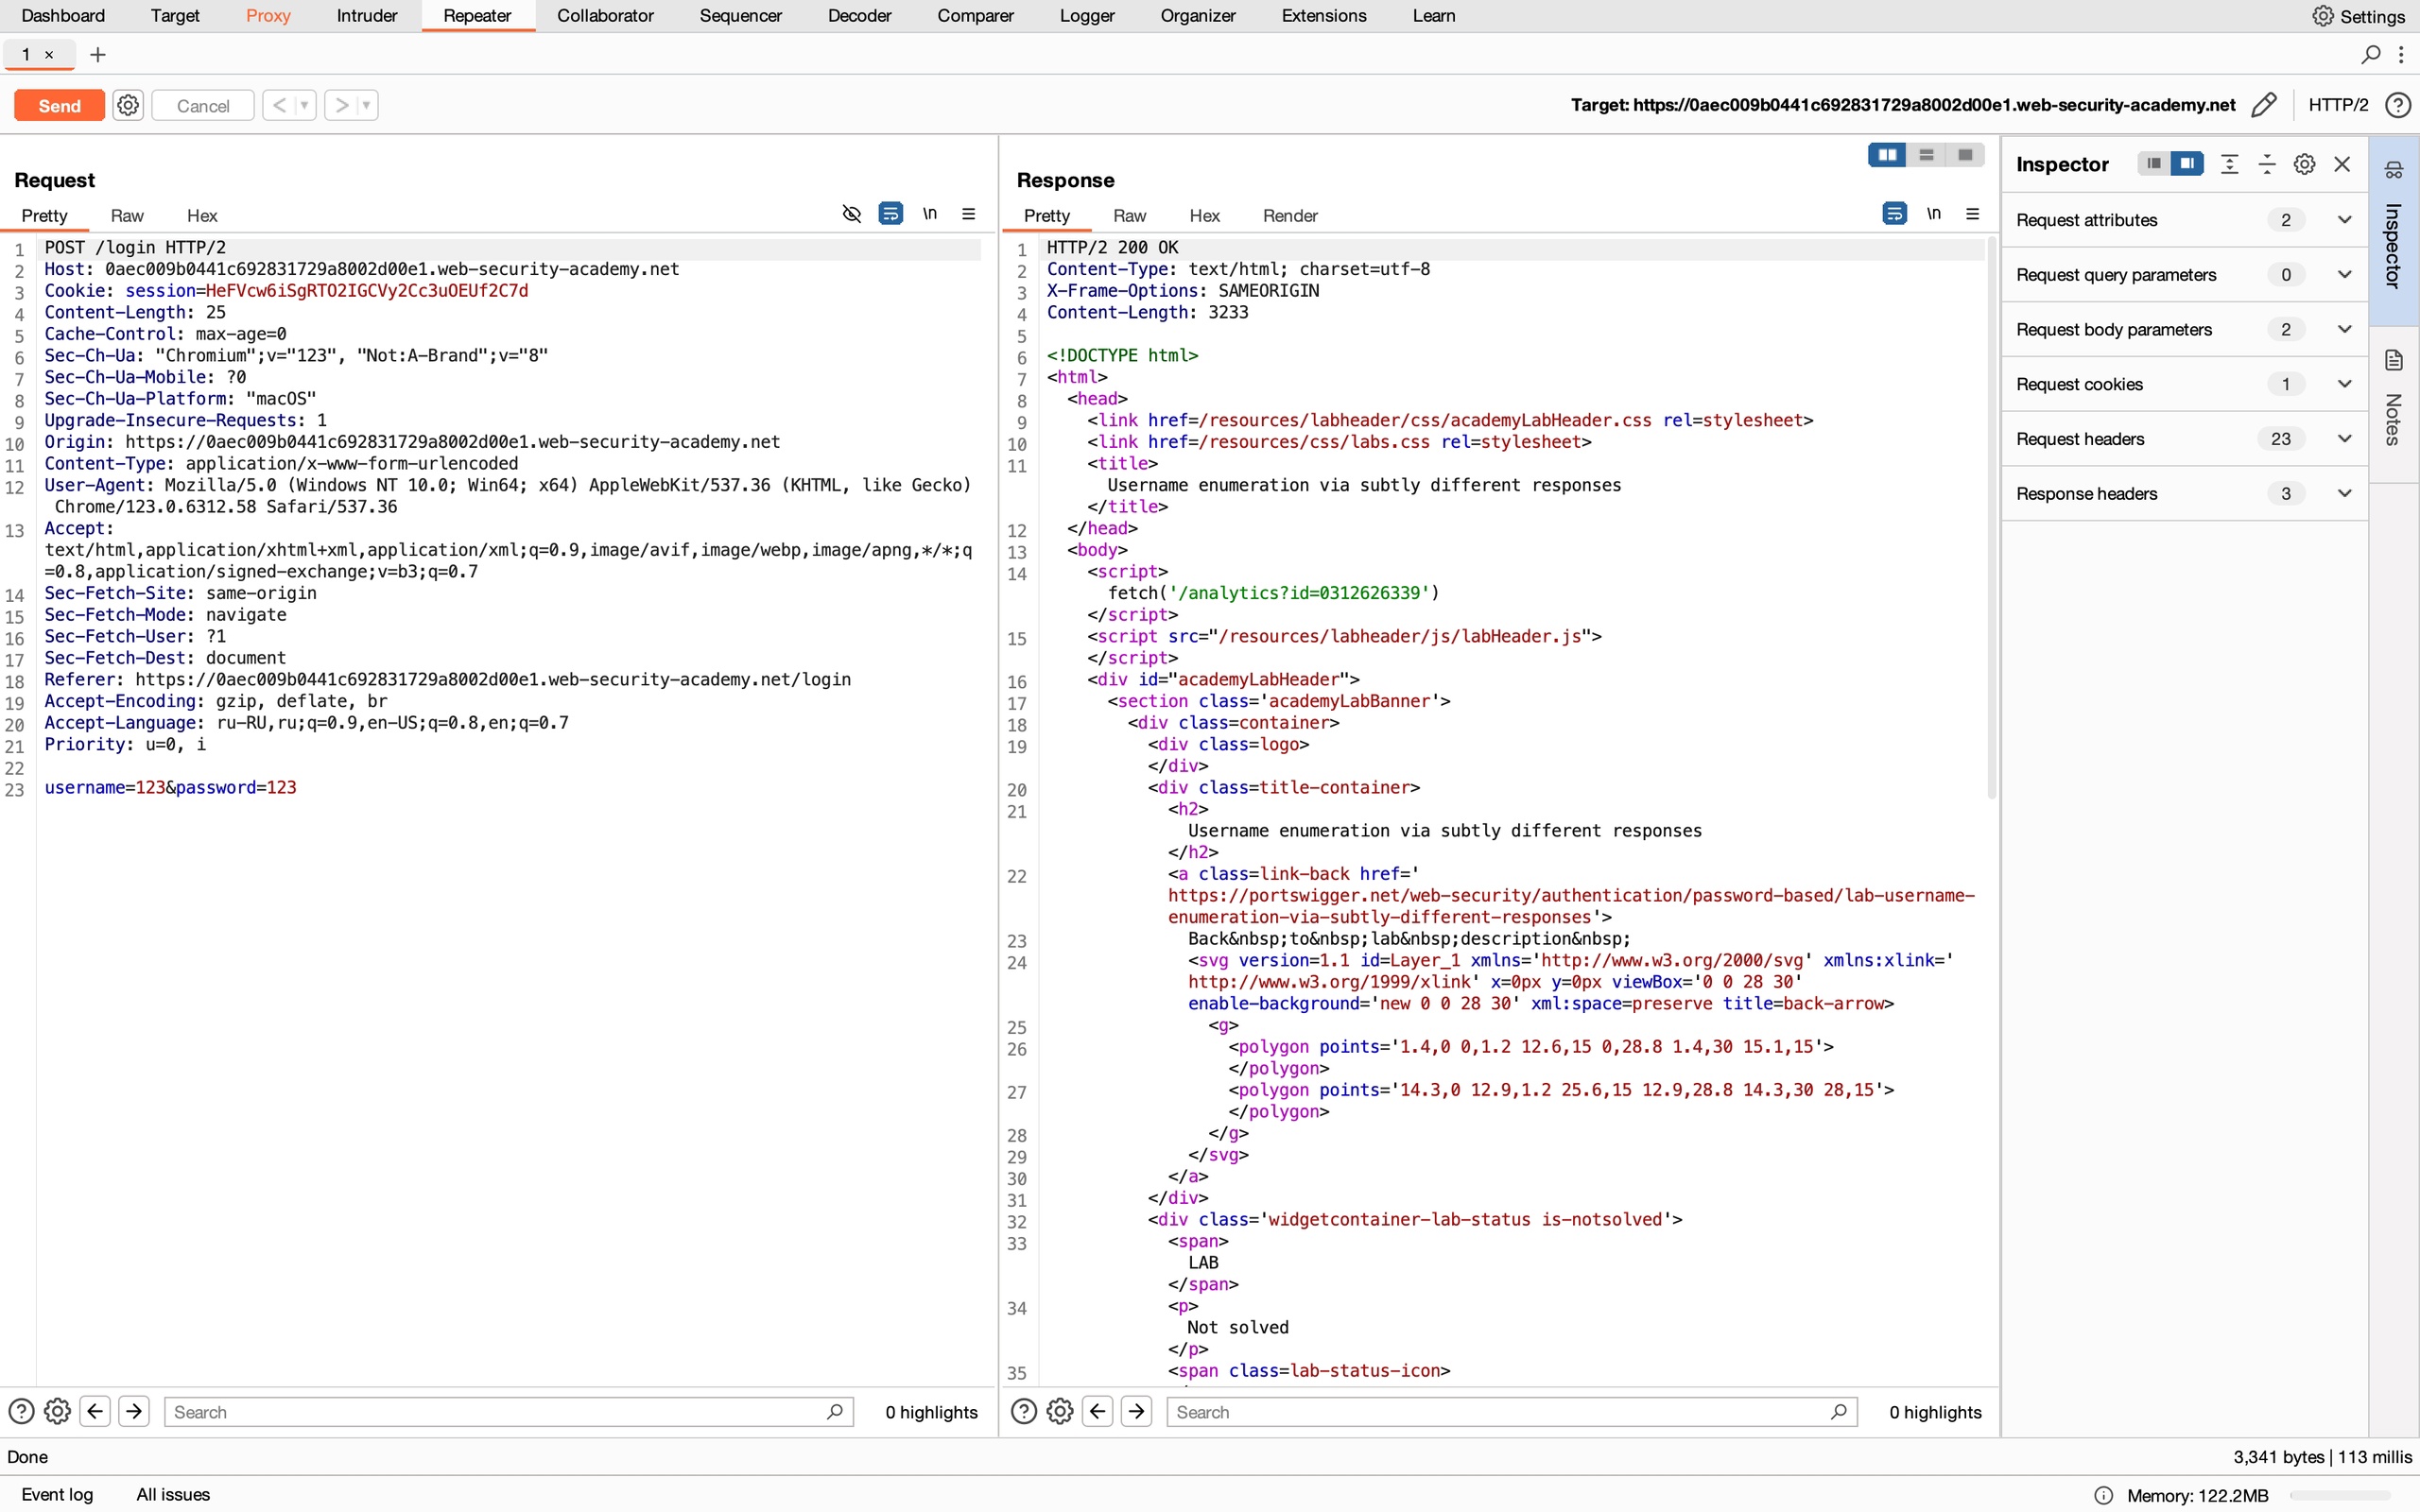
Task: Jump to previous response search match
Action: (x=1098, y=1411)
